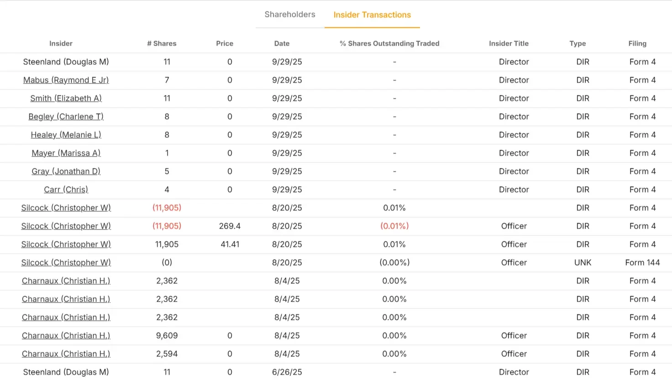Screen dimensions: 672x381
Task: Open Silcock's Form 144 row insider link
Action: coord(66,262)
